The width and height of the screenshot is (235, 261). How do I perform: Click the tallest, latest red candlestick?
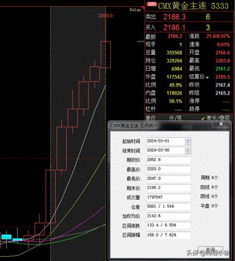106,54
